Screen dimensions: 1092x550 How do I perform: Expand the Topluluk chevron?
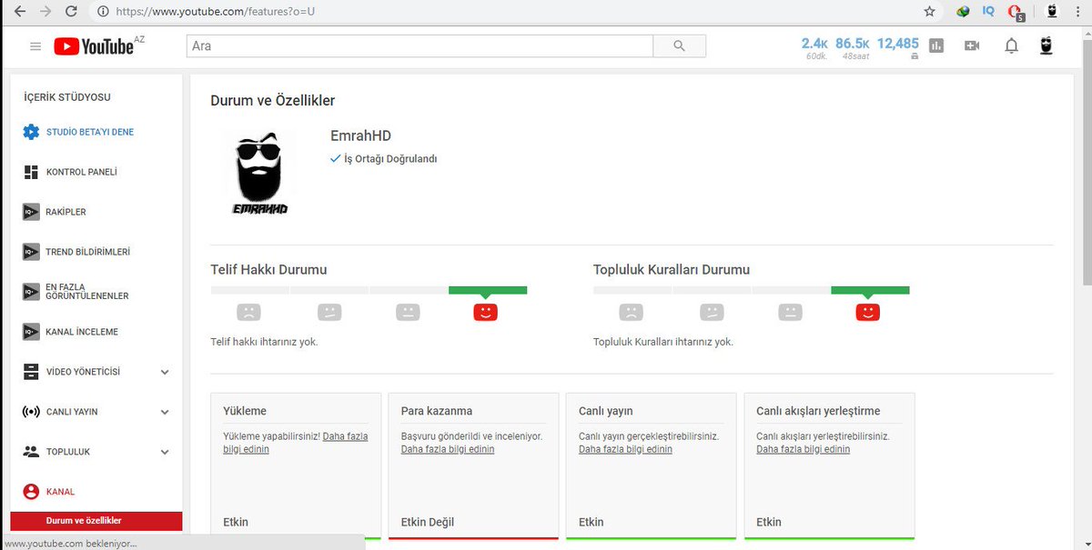click(x=165, y=452)
